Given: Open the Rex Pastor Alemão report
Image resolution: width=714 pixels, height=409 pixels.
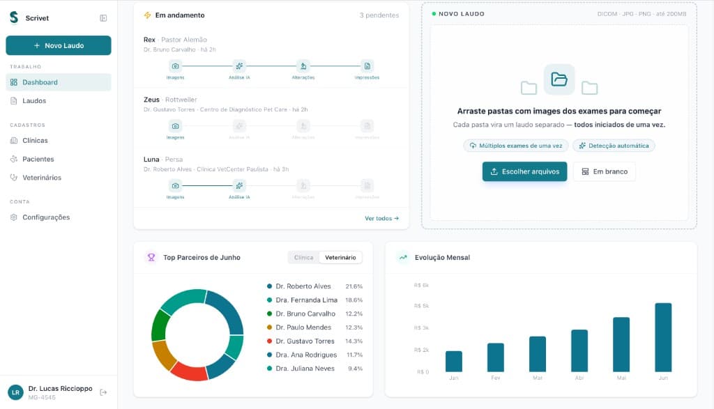Looking at the screenshot, I should pyautogui.click(x=271, y=59).
